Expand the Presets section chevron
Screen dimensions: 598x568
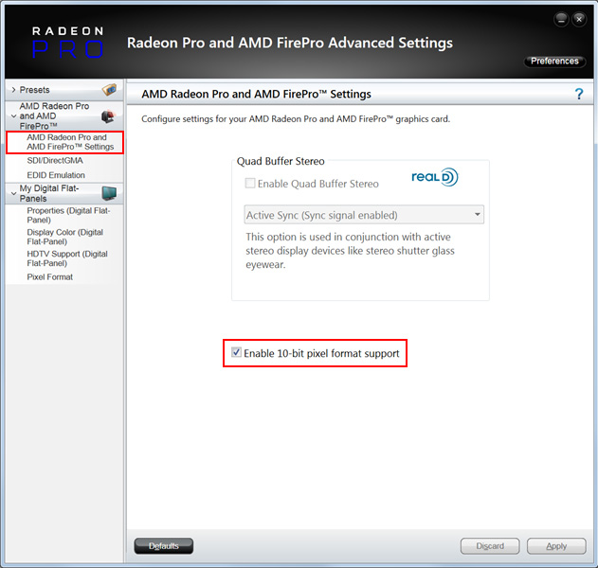pyautogui.click(x=13, y=90)
